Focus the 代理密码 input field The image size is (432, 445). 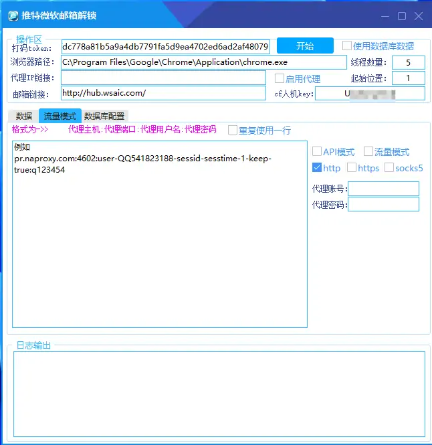click(383, 204)
